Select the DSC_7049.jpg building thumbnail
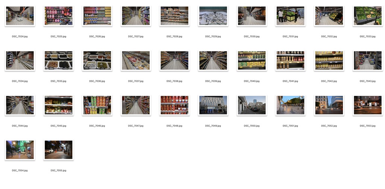Viewport: 385px width, 189px height. 213,105
